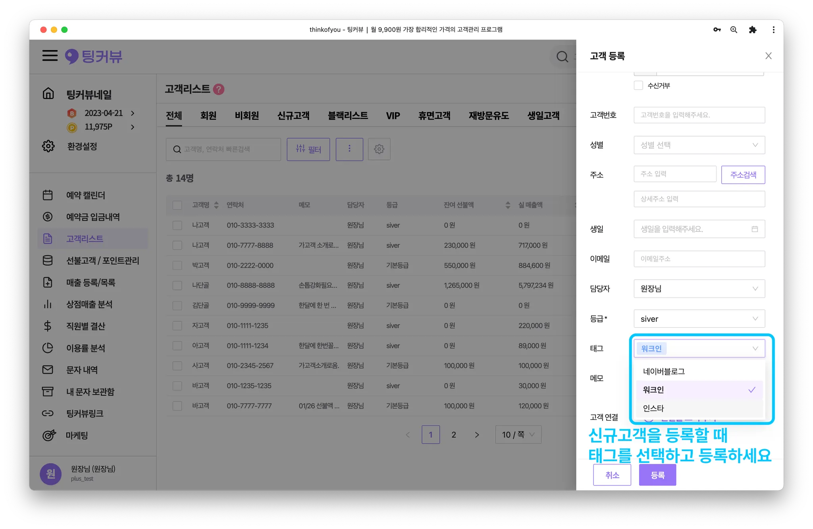The width and height of the screenshot is (813, 529).
Task: Check the select-all header checkbox
Action: (177, 205)
